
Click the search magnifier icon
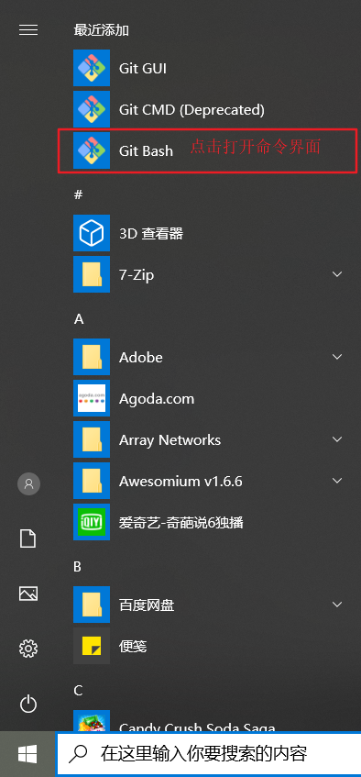pyautogui.click(x=78, y=754)
